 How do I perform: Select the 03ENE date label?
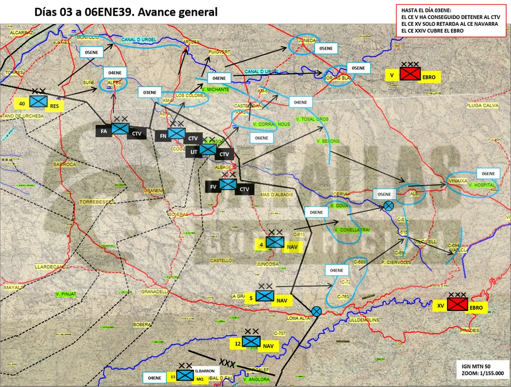coord(149,93)
